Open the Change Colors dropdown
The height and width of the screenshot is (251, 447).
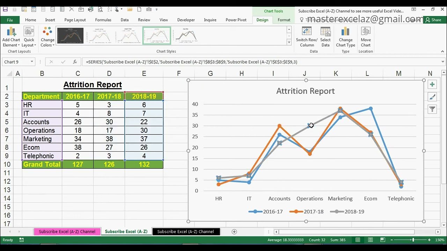point(47,37)
